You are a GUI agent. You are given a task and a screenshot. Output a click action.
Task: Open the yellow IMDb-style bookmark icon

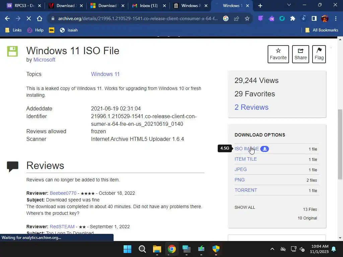tap(52, 30)
